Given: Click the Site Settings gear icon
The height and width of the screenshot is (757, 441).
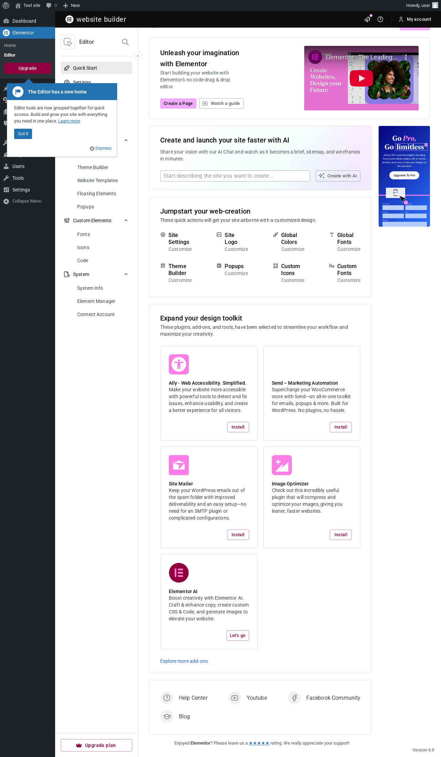Looking at the screenshot, I should 163,235.
